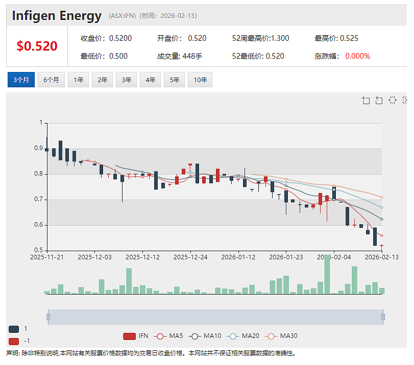Click the tallest volume bar near 2026-02-04
The width and height of the screenshot is (414, 365).
[327, 275]
